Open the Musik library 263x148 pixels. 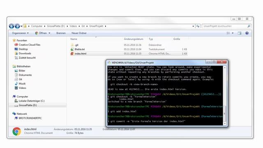[22, 83]
